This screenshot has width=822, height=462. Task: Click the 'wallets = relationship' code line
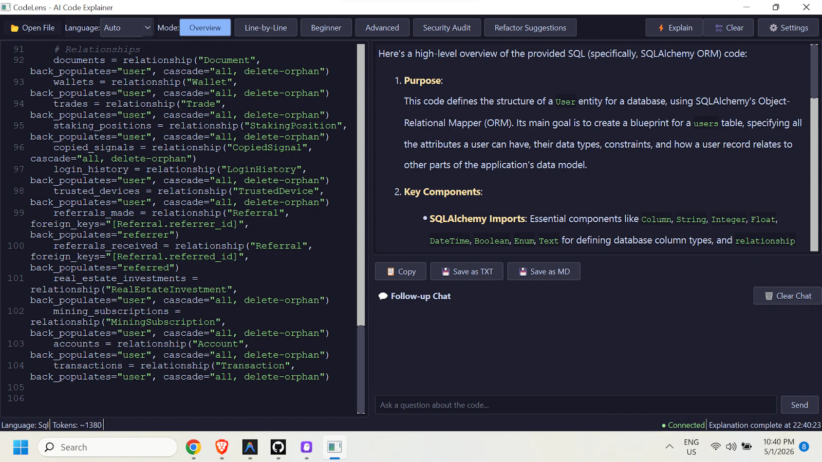point(145,82)
